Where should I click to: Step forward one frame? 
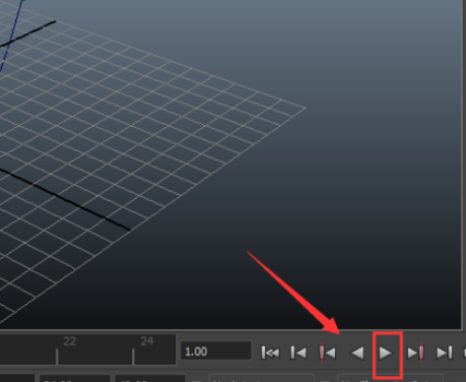point(444,353)
